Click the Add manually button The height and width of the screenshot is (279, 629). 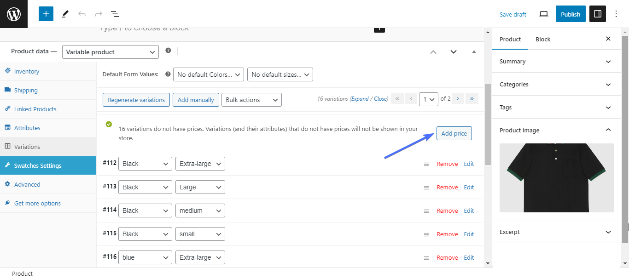196,100
